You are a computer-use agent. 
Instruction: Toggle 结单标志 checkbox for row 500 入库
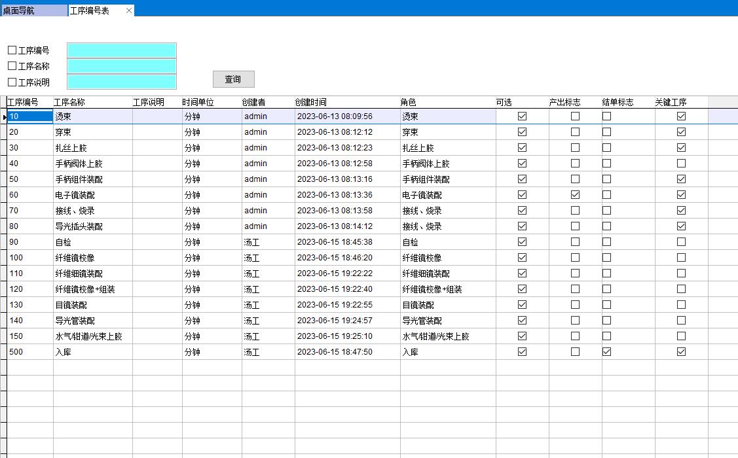[x=607, y=352]
